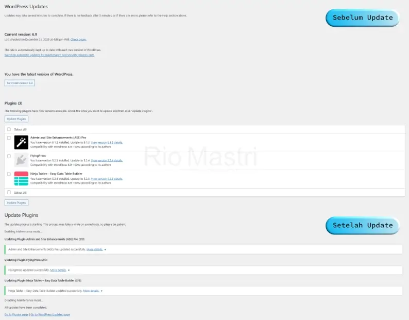Open More details link for FlyingPress update

(x=58, y=270)
